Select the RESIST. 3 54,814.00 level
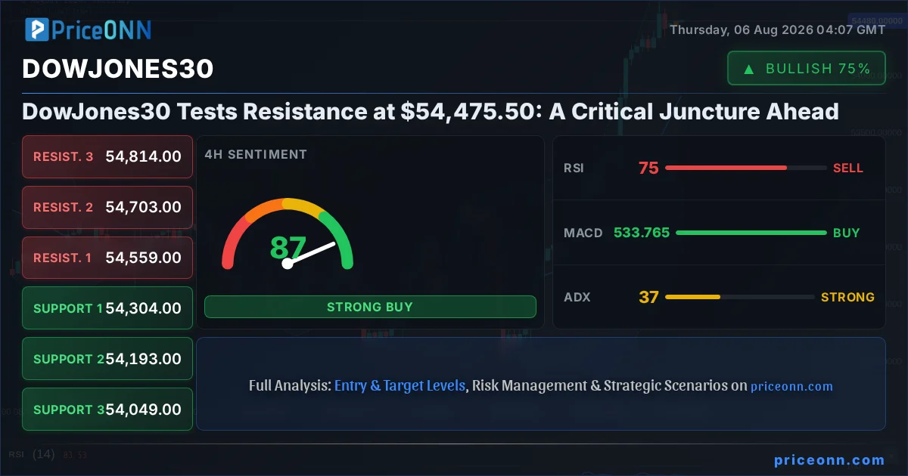Image resolution: width=908 pixels, height=476 pixels. 107,157
